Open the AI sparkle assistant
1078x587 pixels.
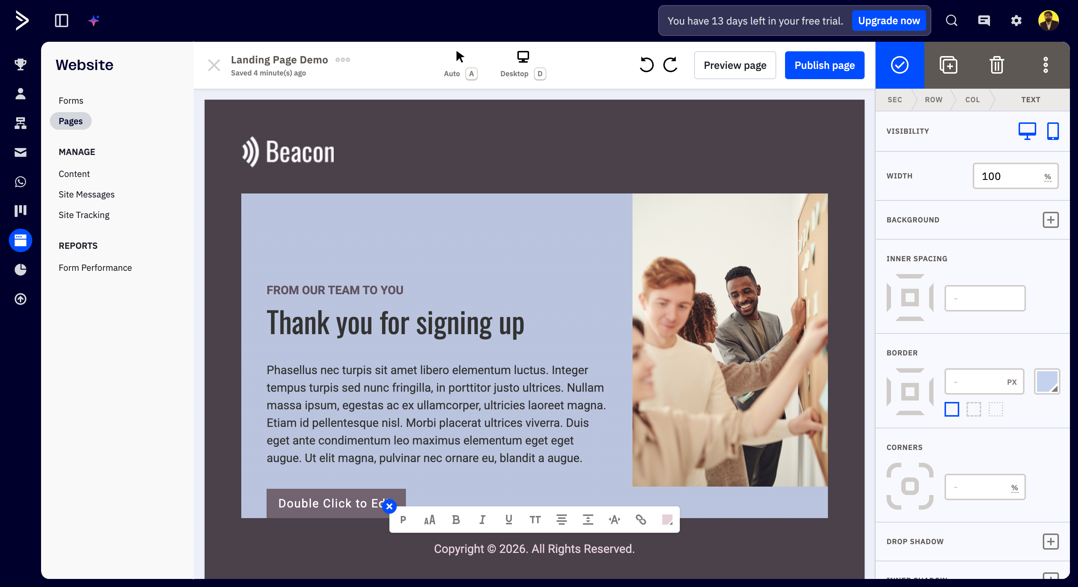click(94, 21)
